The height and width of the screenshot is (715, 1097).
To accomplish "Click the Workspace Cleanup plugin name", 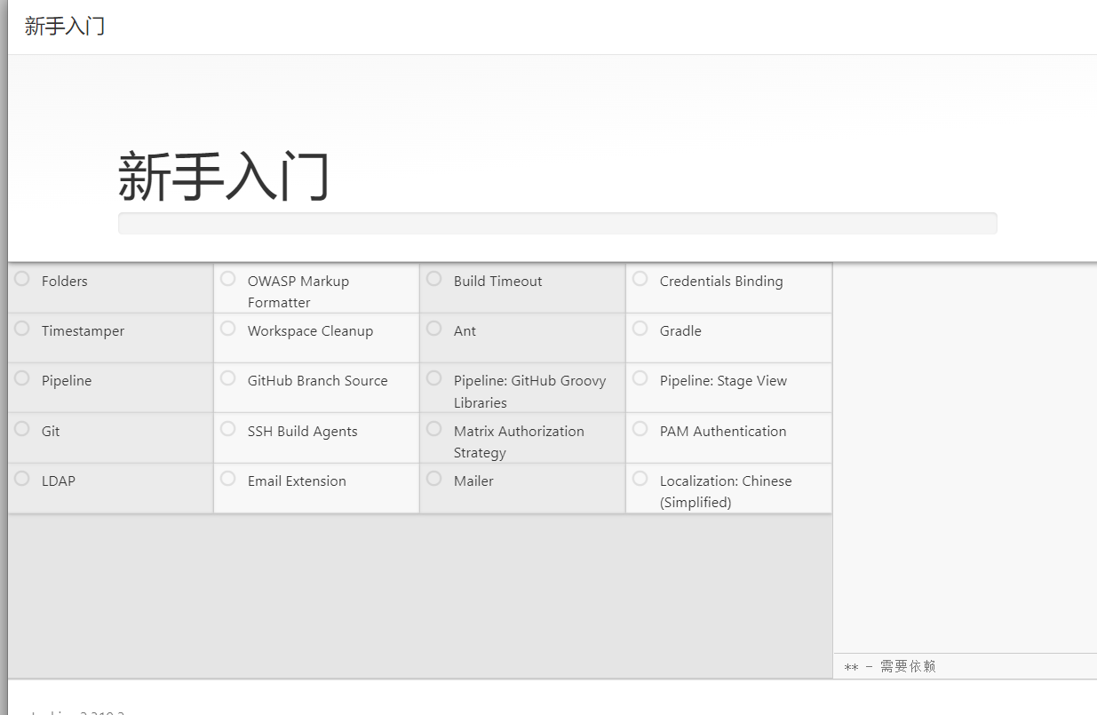I will pyautogui.click(x=310, y=331).
